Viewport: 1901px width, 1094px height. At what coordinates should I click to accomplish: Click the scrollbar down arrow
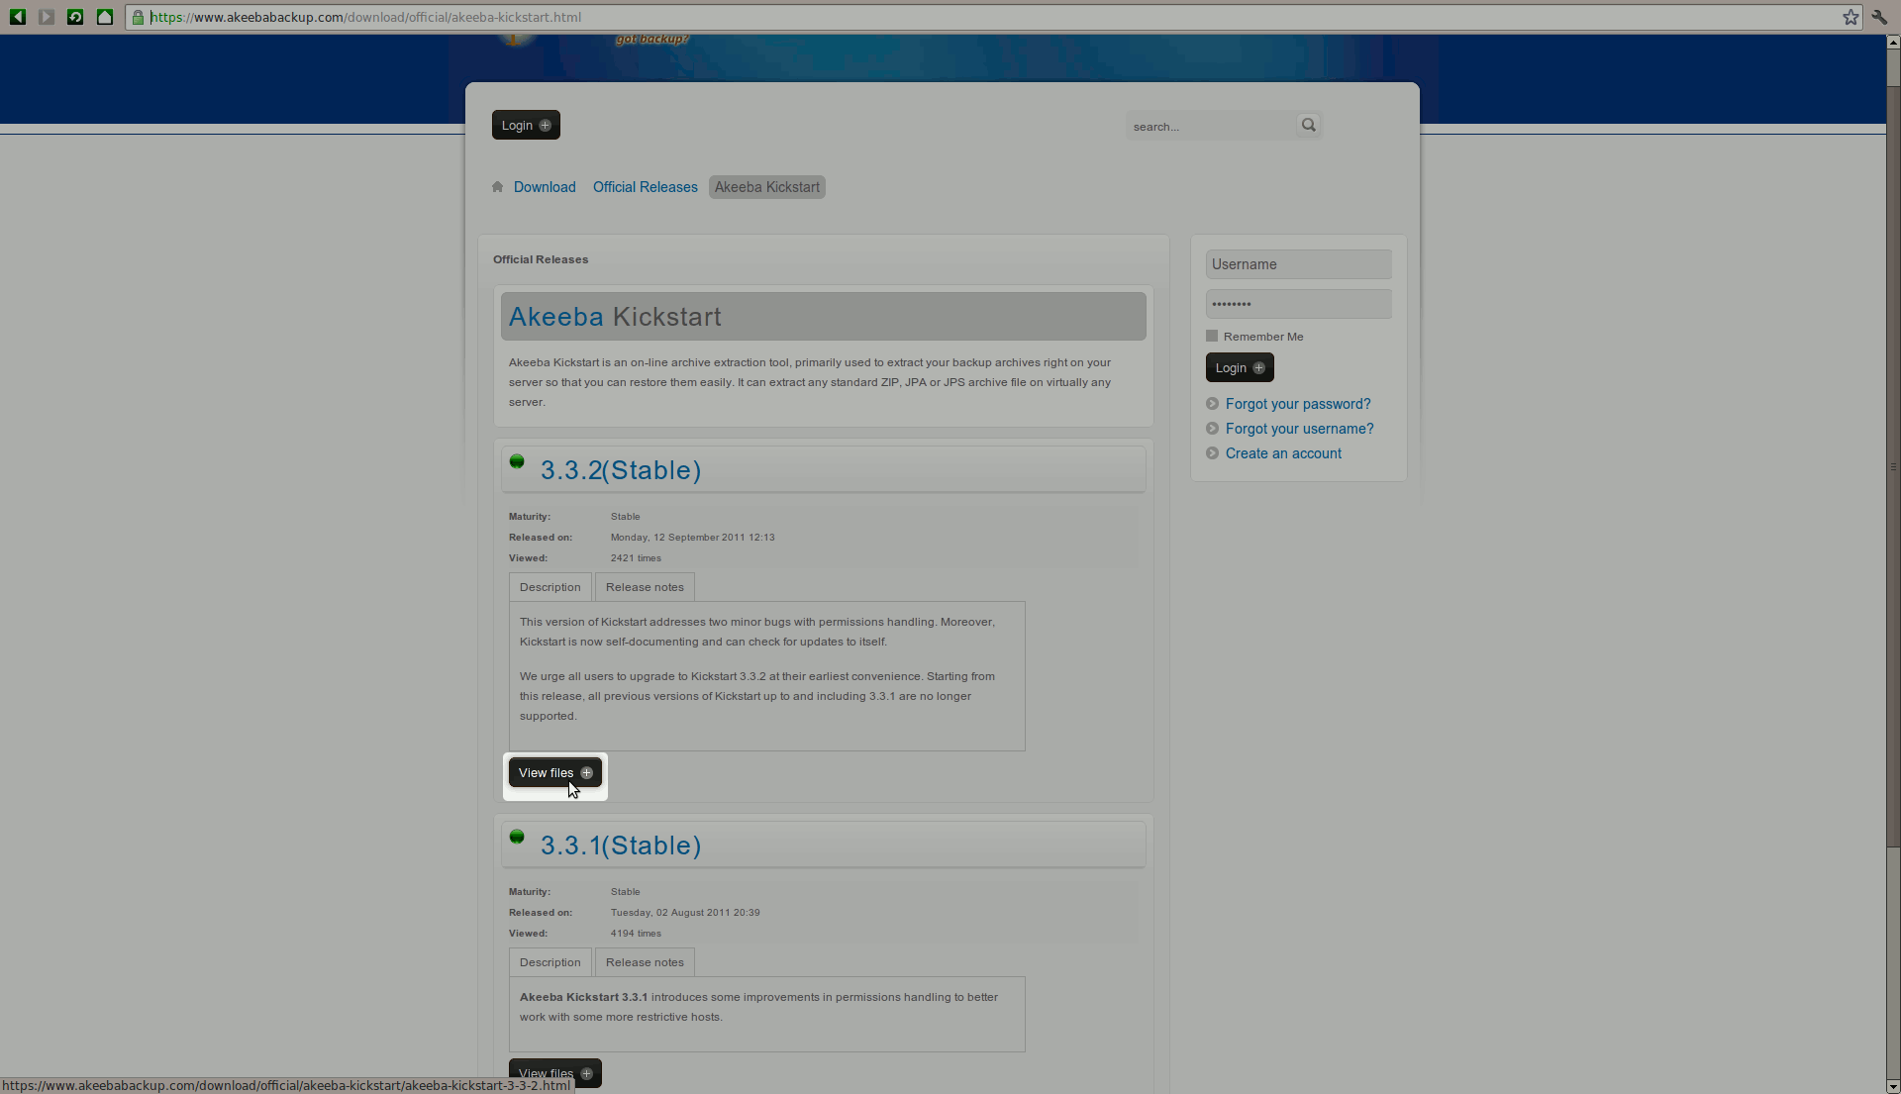pyautogui.click(x=1893, y=1086)
